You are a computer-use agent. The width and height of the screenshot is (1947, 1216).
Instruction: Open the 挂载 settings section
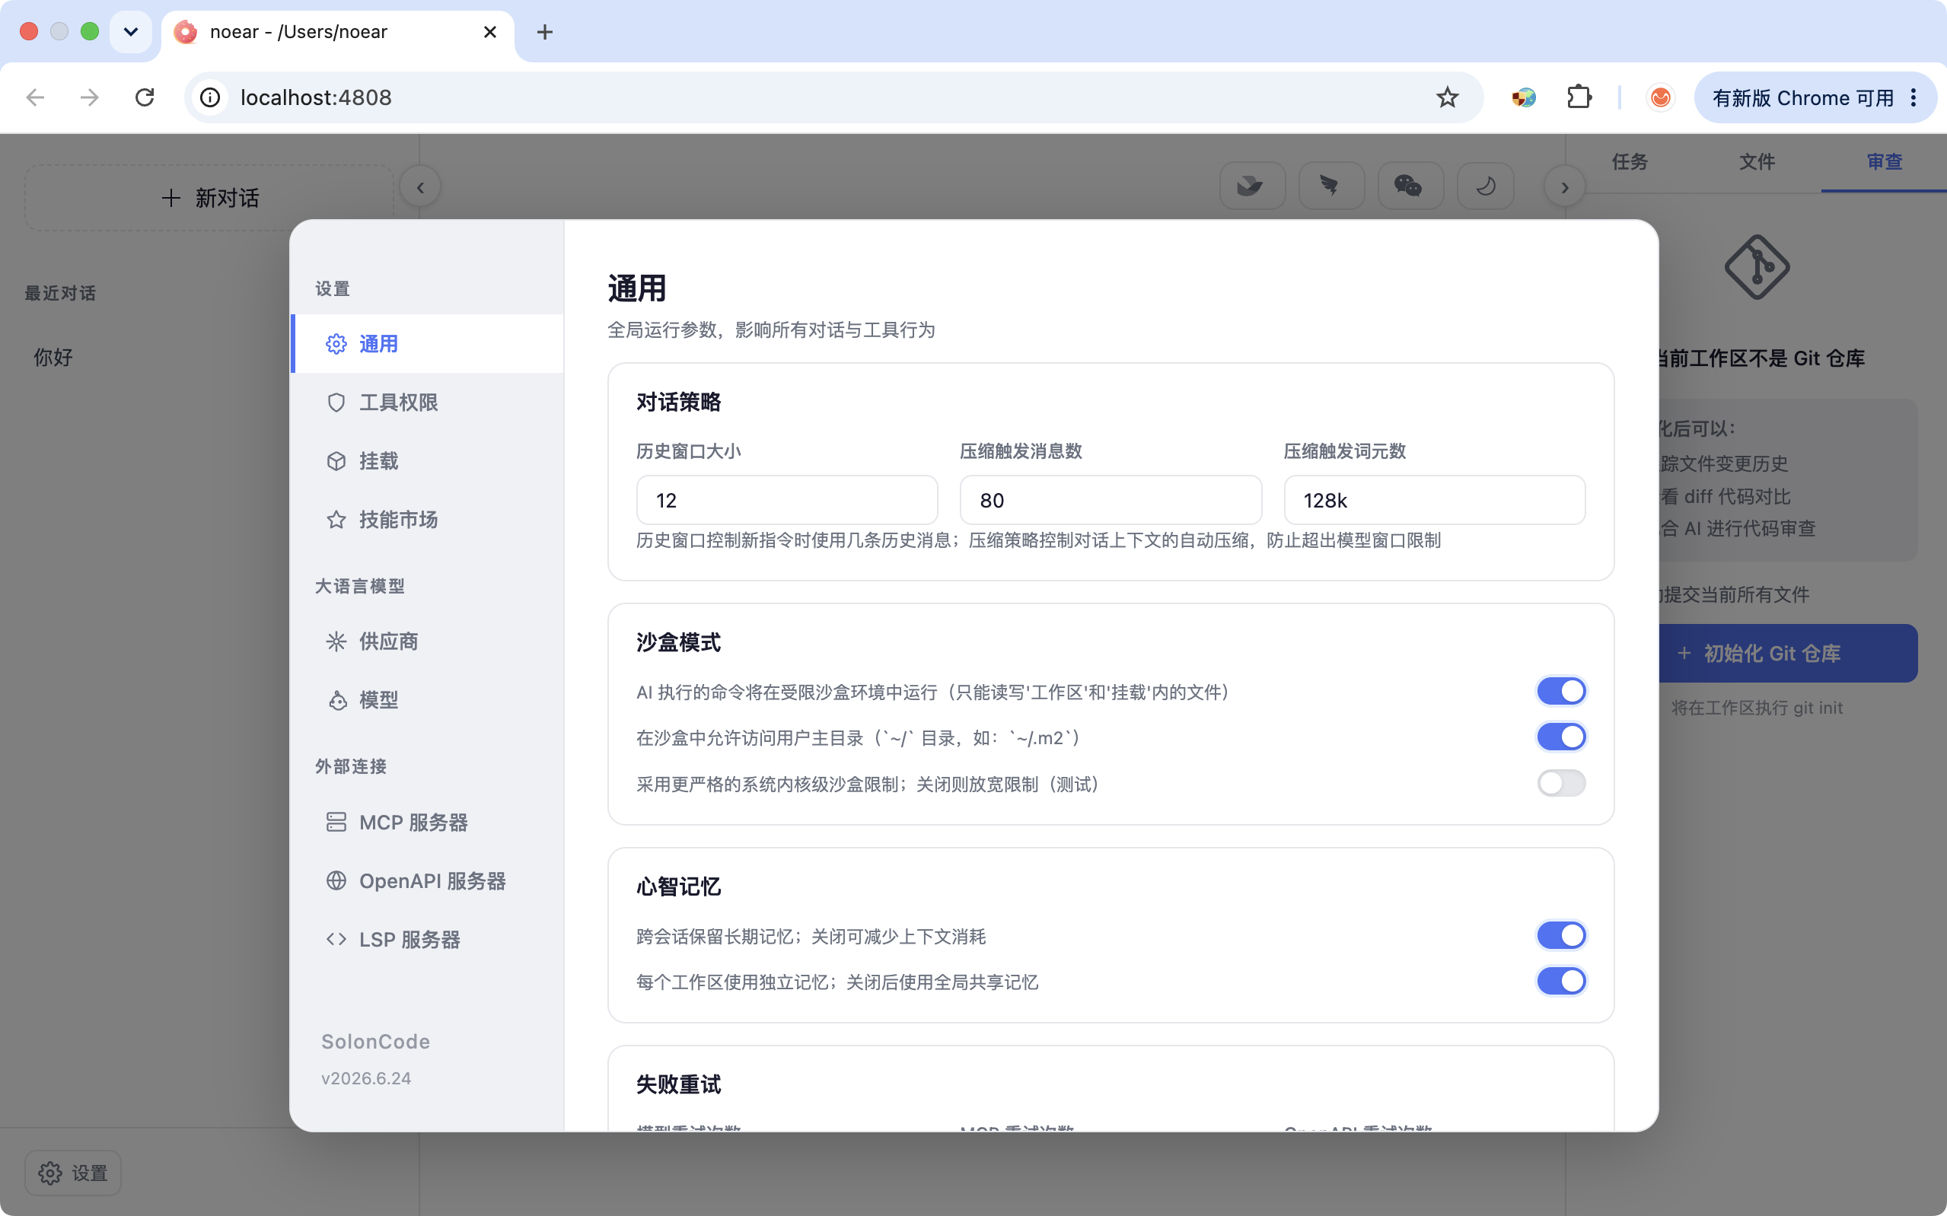pyautogui.click(x=427, y=461)
